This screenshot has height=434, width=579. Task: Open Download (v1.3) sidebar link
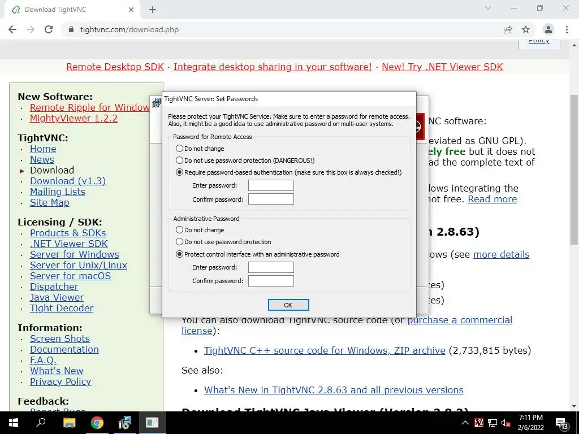(68, 181)
